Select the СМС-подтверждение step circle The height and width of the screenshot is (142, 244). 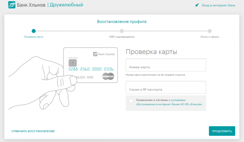click(122, 31)
